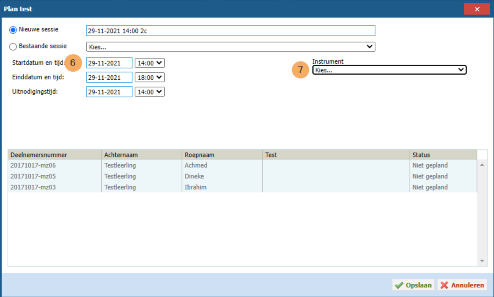
Task: Select participant row 20171017-mz05
Action: (33, 176)
